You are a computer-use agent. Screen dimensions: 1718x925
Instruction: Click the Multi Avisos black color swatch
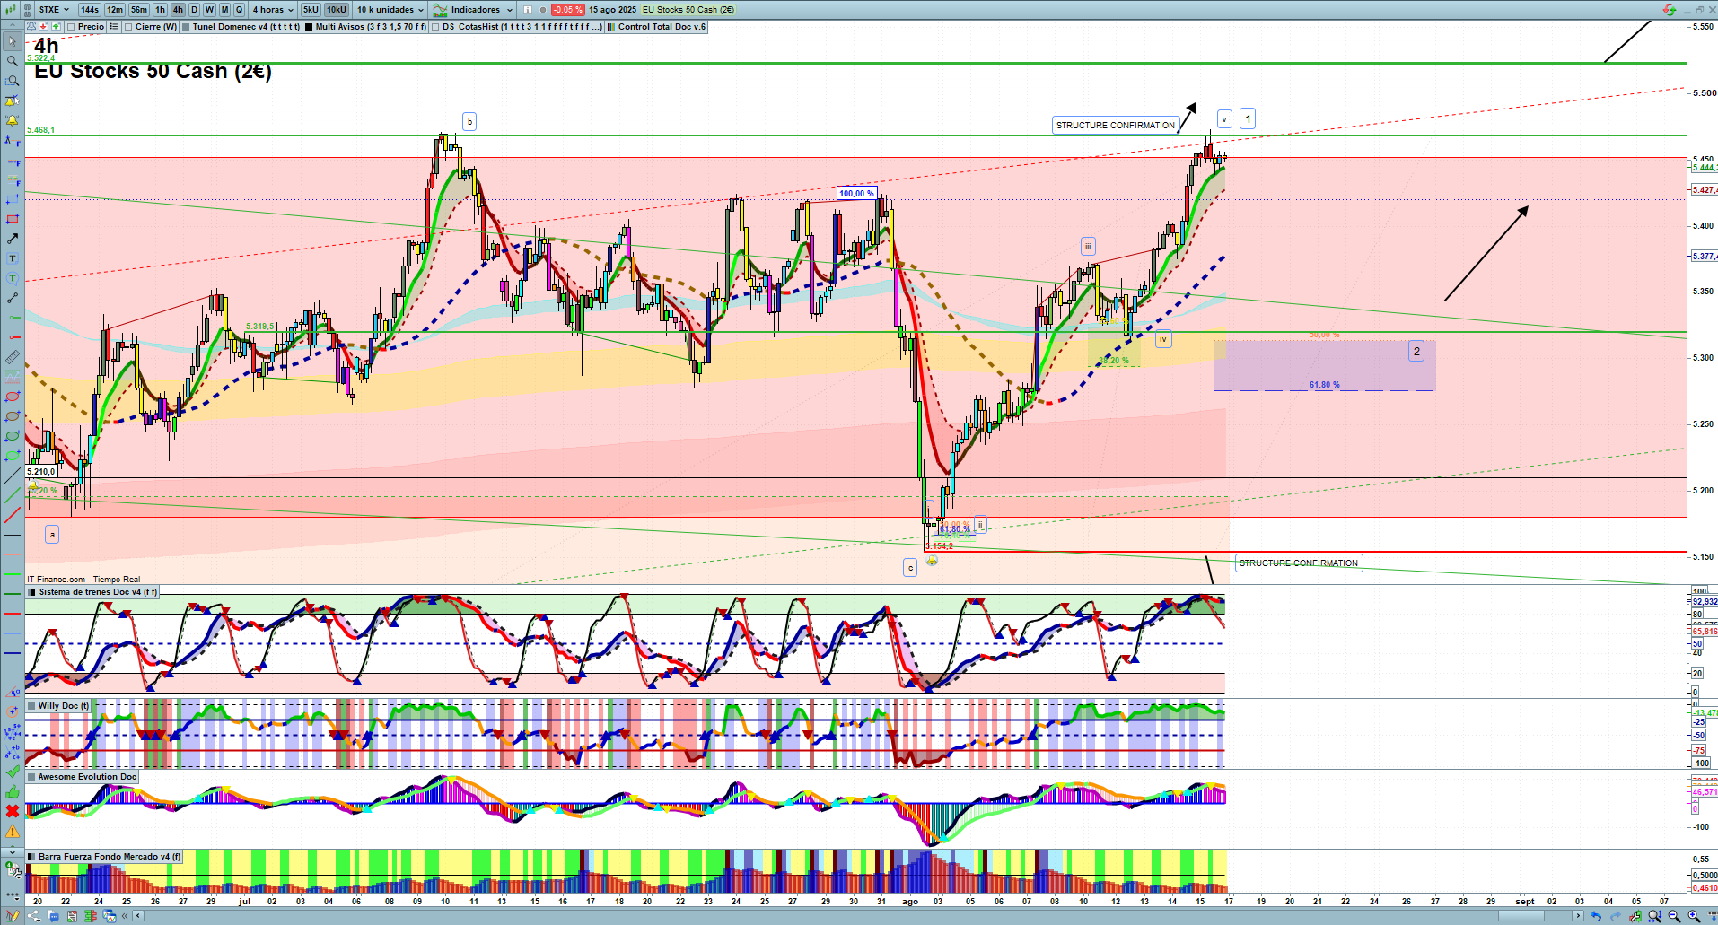[309, 27]
